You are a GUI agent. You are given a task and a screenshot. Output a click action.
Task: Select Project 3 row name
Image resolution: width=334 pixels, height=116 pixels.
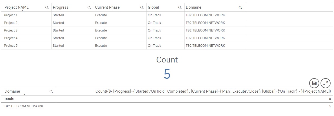tap(11, 30)
